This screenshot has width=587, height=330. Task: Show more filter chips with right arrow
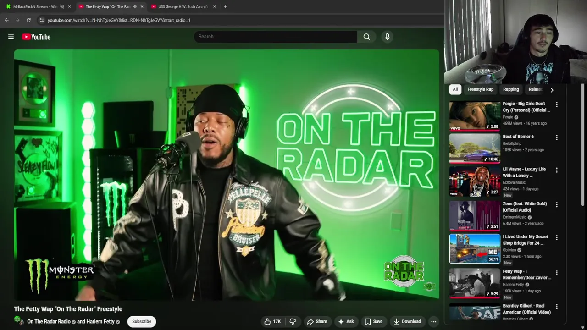pos(552,90)
